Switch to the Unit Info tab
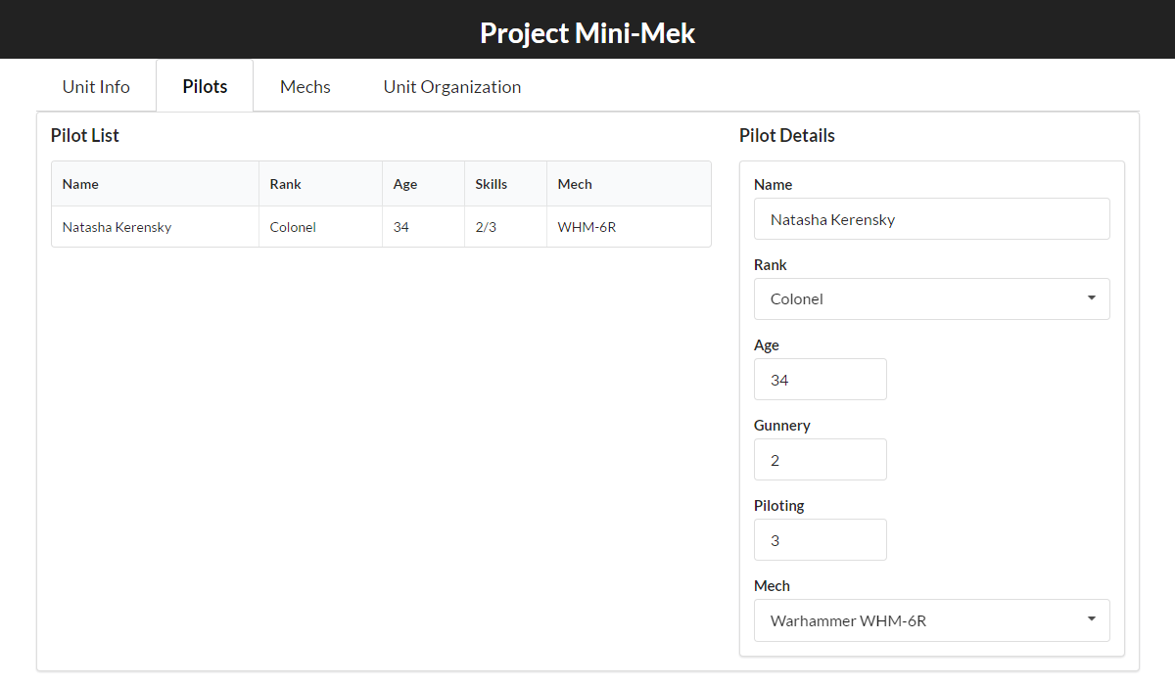Image resolution: width=1175 pixels, height=685 pixels. tap(96, 86)
